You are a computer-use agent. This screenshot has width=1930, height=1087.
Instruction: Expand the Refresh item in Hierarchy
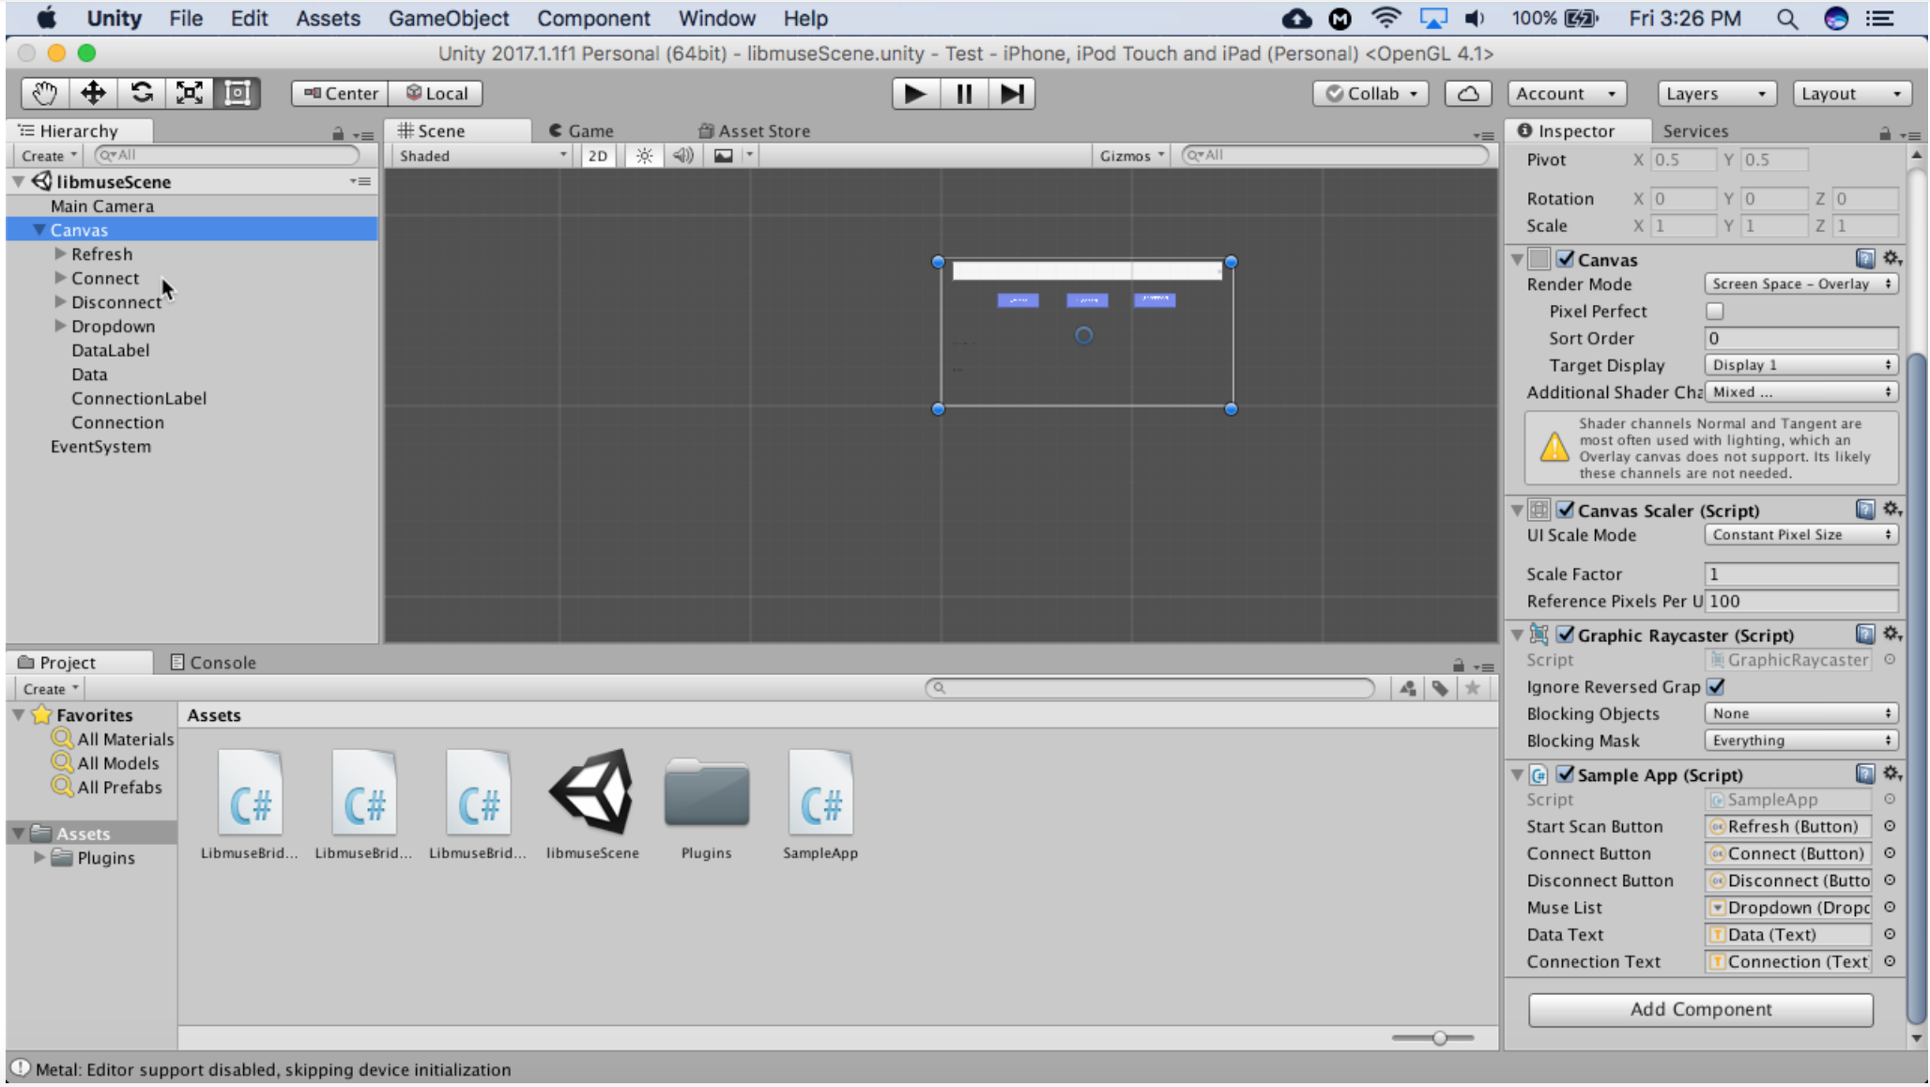pos(60,254)
